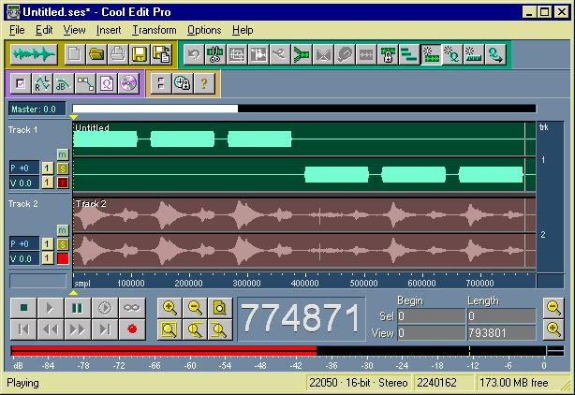Viewport: 575px width, 395px height.
Task: Open a session with the folder icon
Action: tap(96, 54)
